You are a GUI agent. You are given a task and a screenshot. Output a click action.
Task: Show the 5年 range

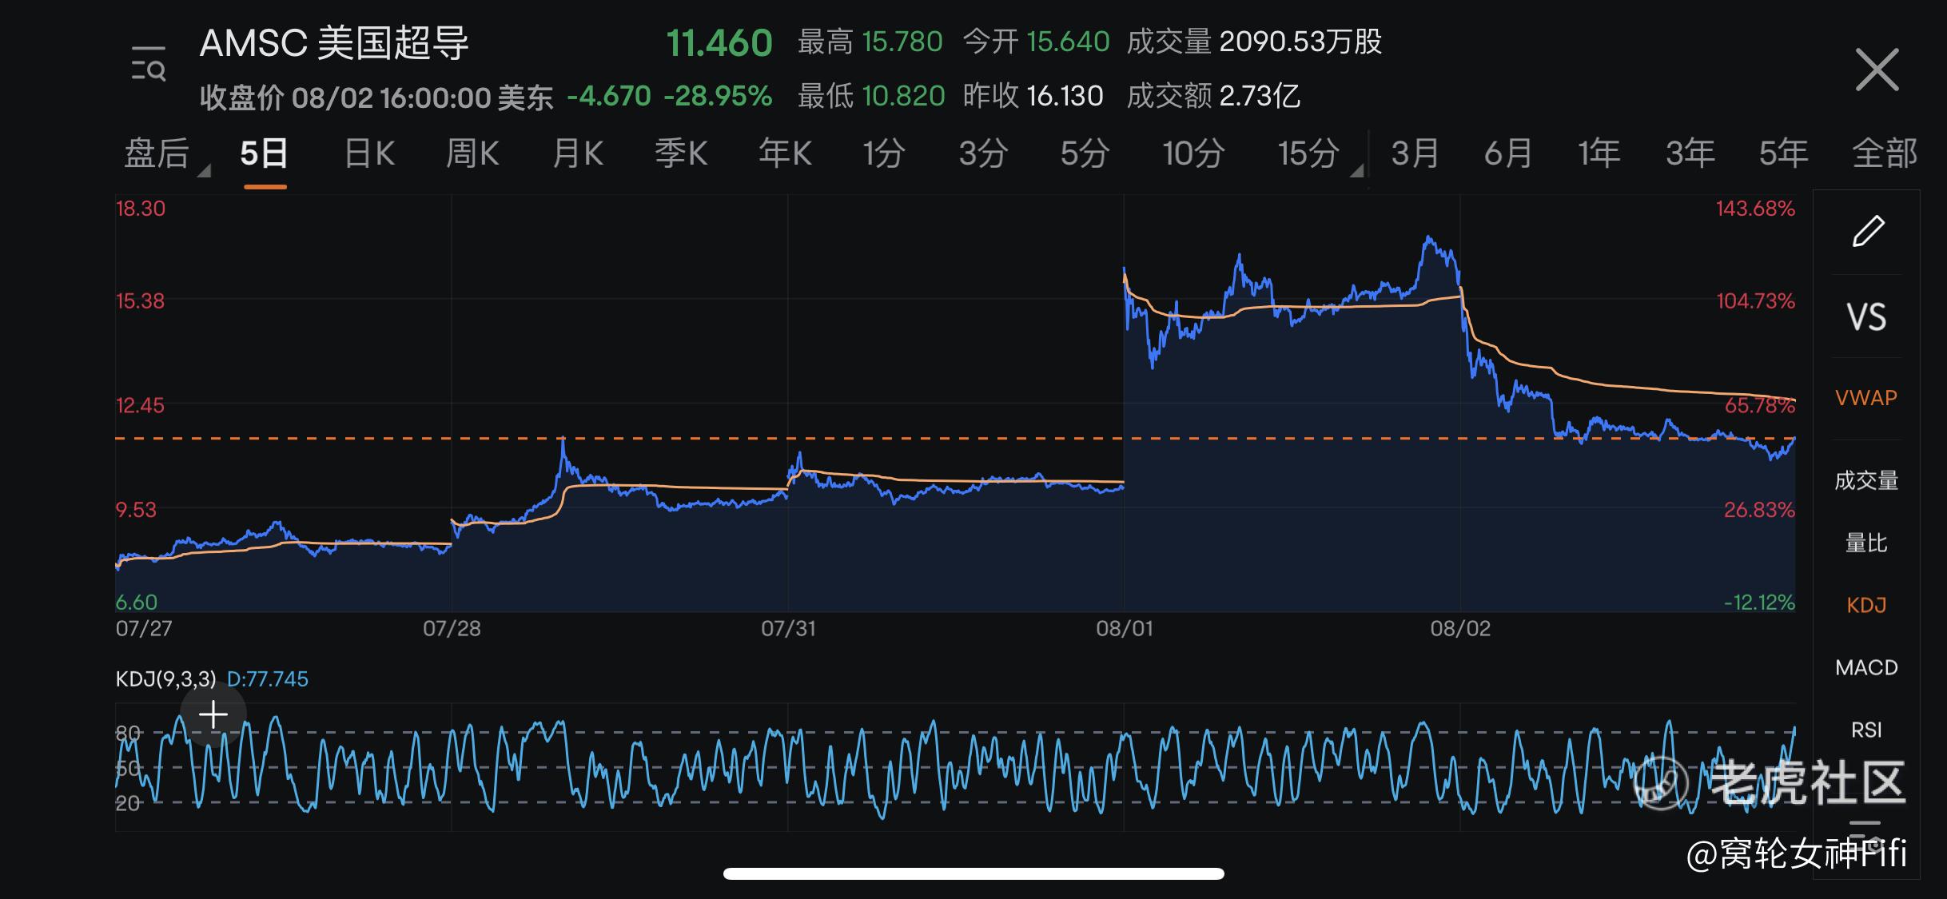(x=1783, y=153)
